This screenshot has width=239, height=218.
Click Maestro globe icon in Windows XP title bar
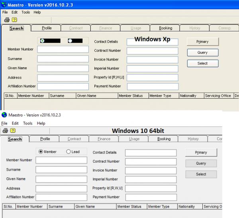(x=4, y=5)
